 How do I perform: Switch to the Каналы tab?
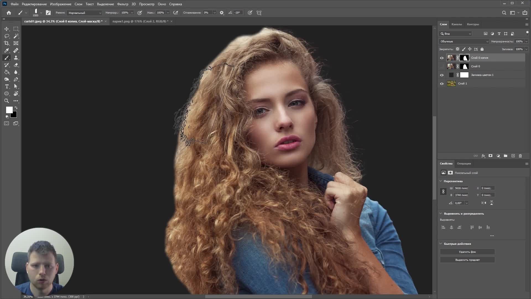(457, 24)
